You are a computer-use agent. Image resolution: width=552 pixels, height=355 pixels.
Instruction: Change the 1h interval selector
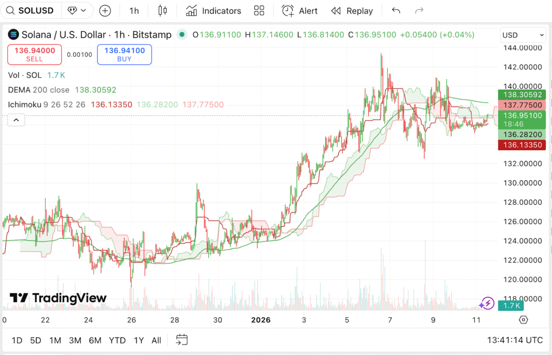click(x=134, y=11)
